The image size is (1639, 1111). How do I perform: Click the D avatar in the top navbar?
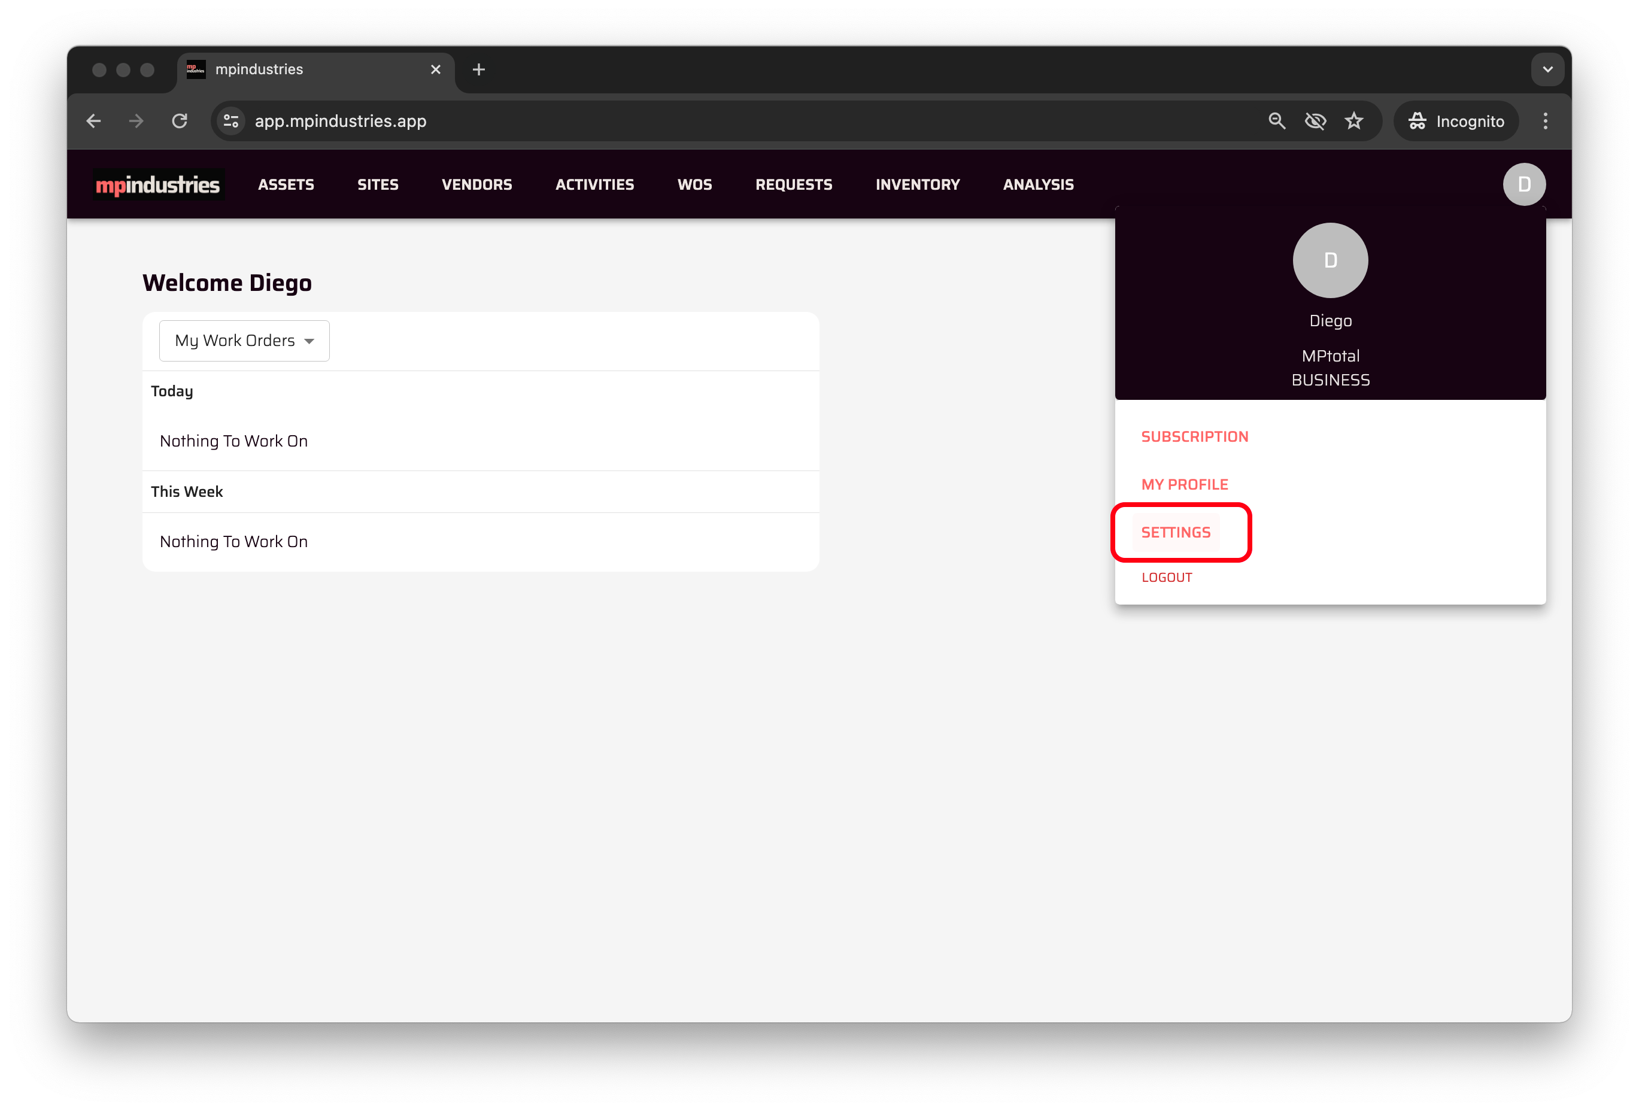tap(1523, 185)
